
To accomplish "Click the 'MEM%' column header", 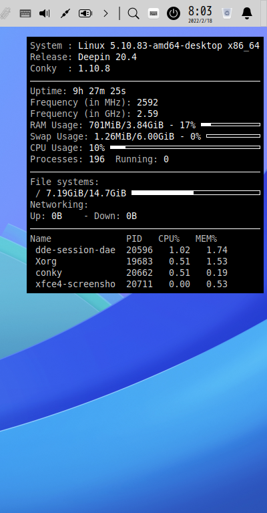I will click(x=206, y=239).
